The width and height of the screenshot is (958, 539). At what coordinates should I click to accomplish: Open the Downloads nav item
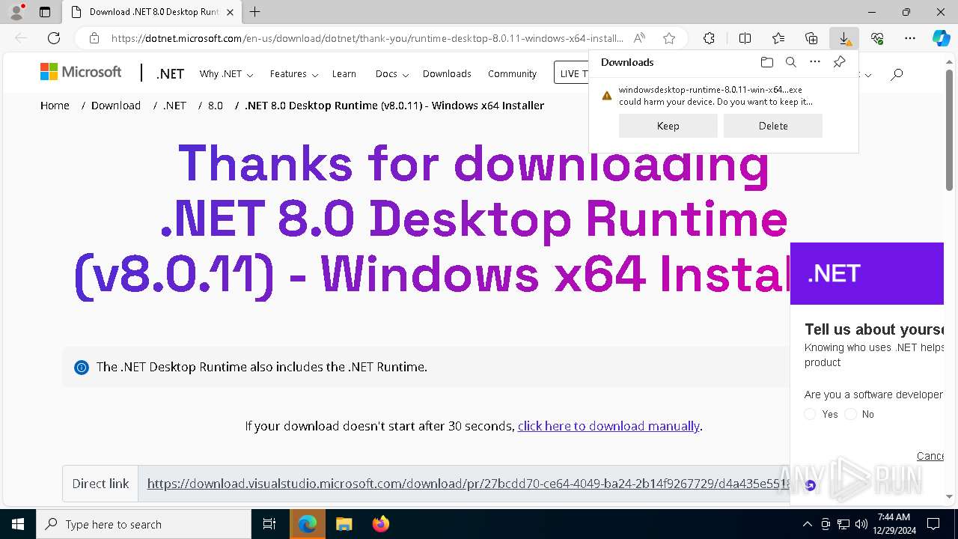pos(447,73)
